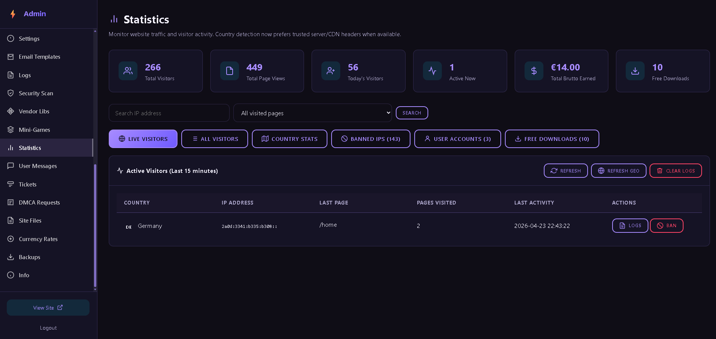Click the dollar icon on Total Brutto Earned card
Screen dimensions: 716x339
[x=534, y=71]
